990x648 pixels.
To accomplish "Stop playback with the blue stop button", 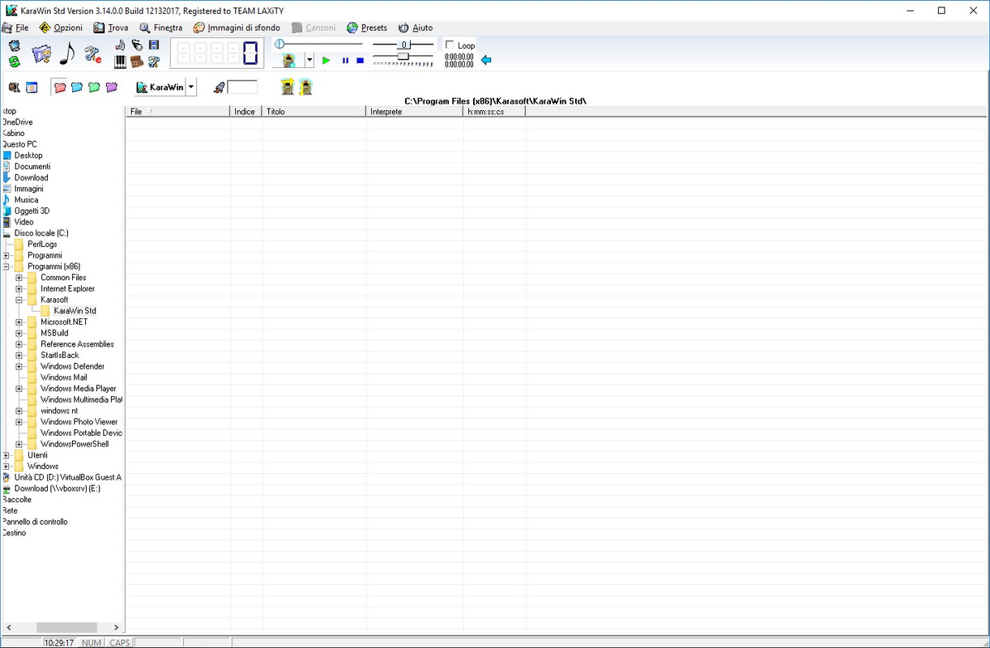I will 360,61.
